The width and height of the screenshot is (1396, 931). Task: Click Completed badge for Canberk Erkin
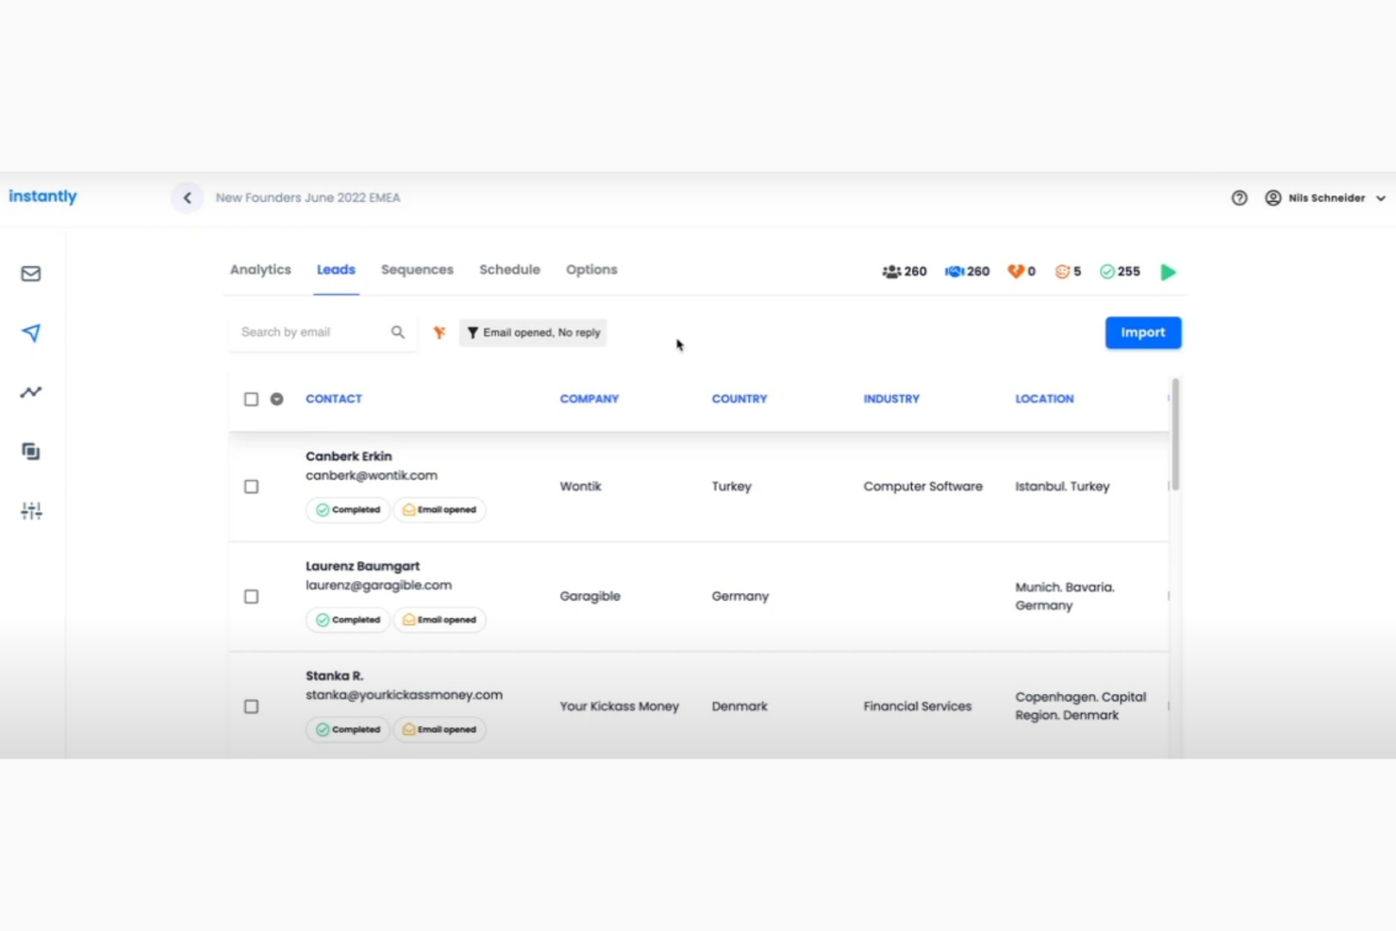click(348, 509)
